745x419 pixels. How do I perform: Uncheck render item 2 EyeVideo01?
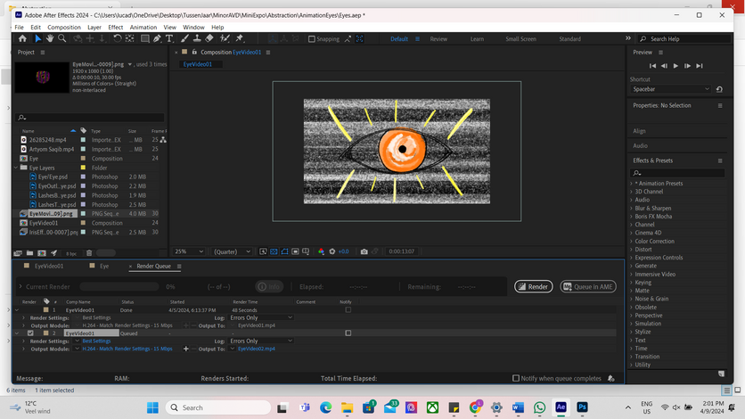click(31, 333)
